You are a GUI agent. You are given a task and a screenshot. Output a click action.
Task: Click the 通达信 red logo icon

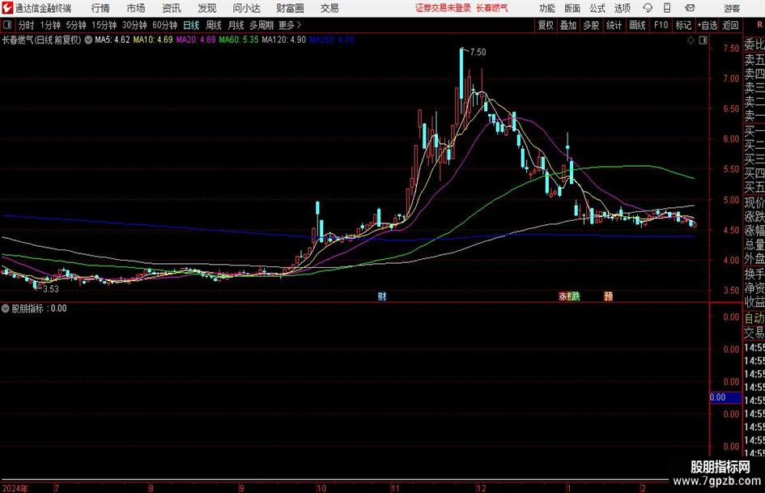[x=7, y=8]
